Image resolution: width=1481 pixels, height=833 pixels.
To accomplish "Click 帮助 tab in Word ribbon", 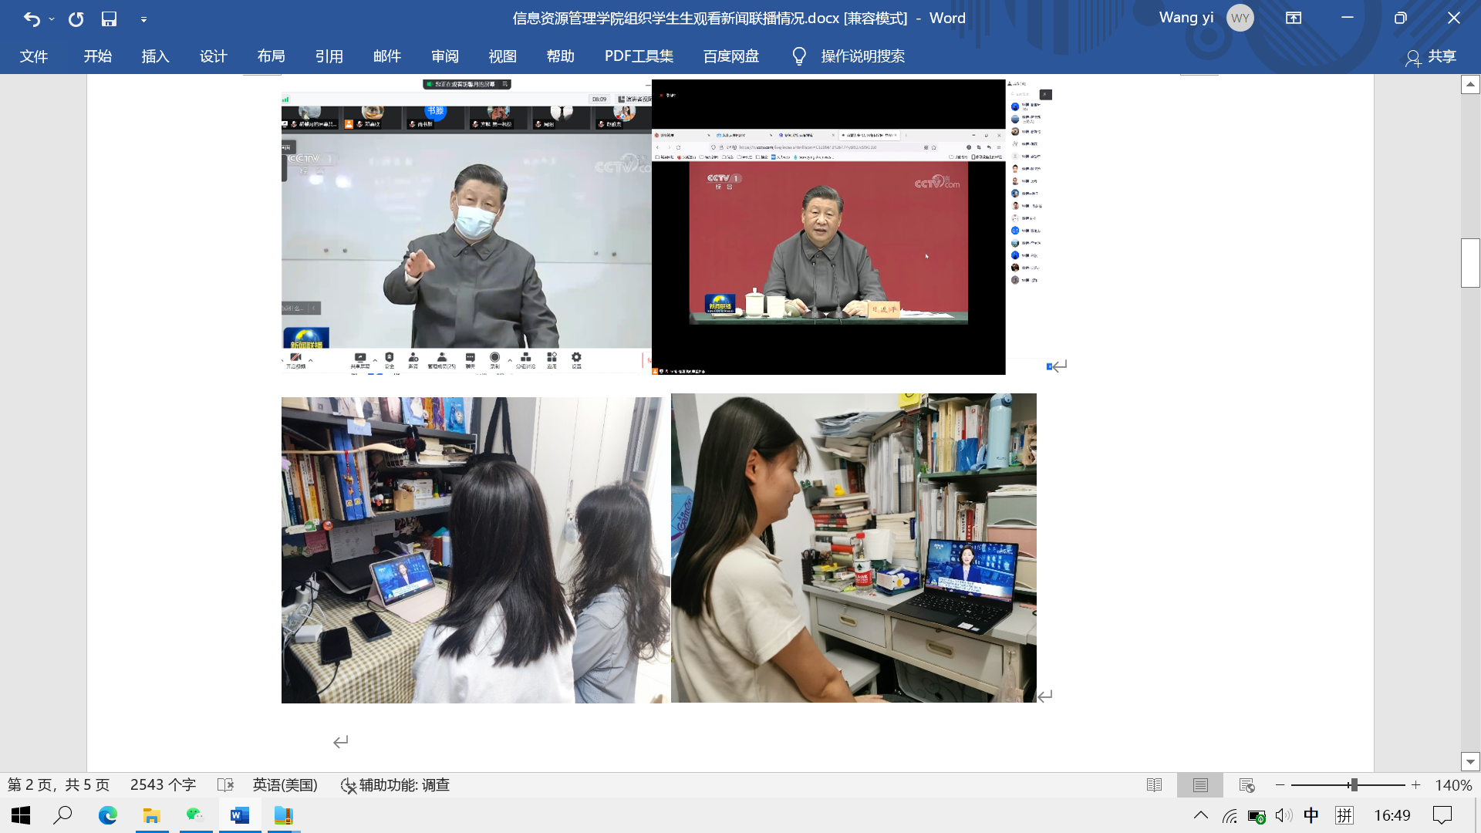I will [x=561, y=56].
